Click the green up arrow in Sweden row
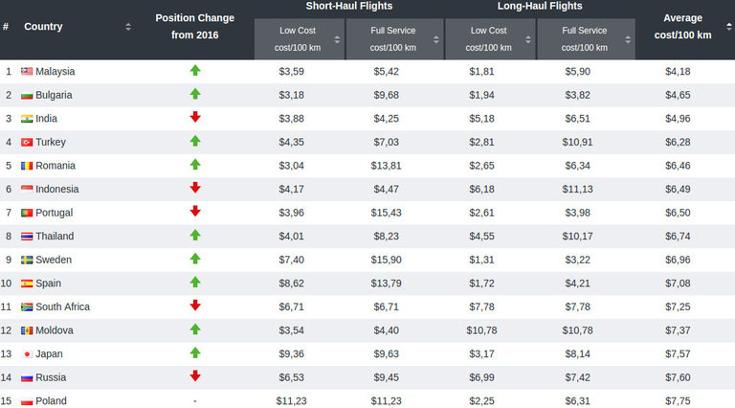Image resolution: width=735 pixels, height=408 pixels. point(195,260)
